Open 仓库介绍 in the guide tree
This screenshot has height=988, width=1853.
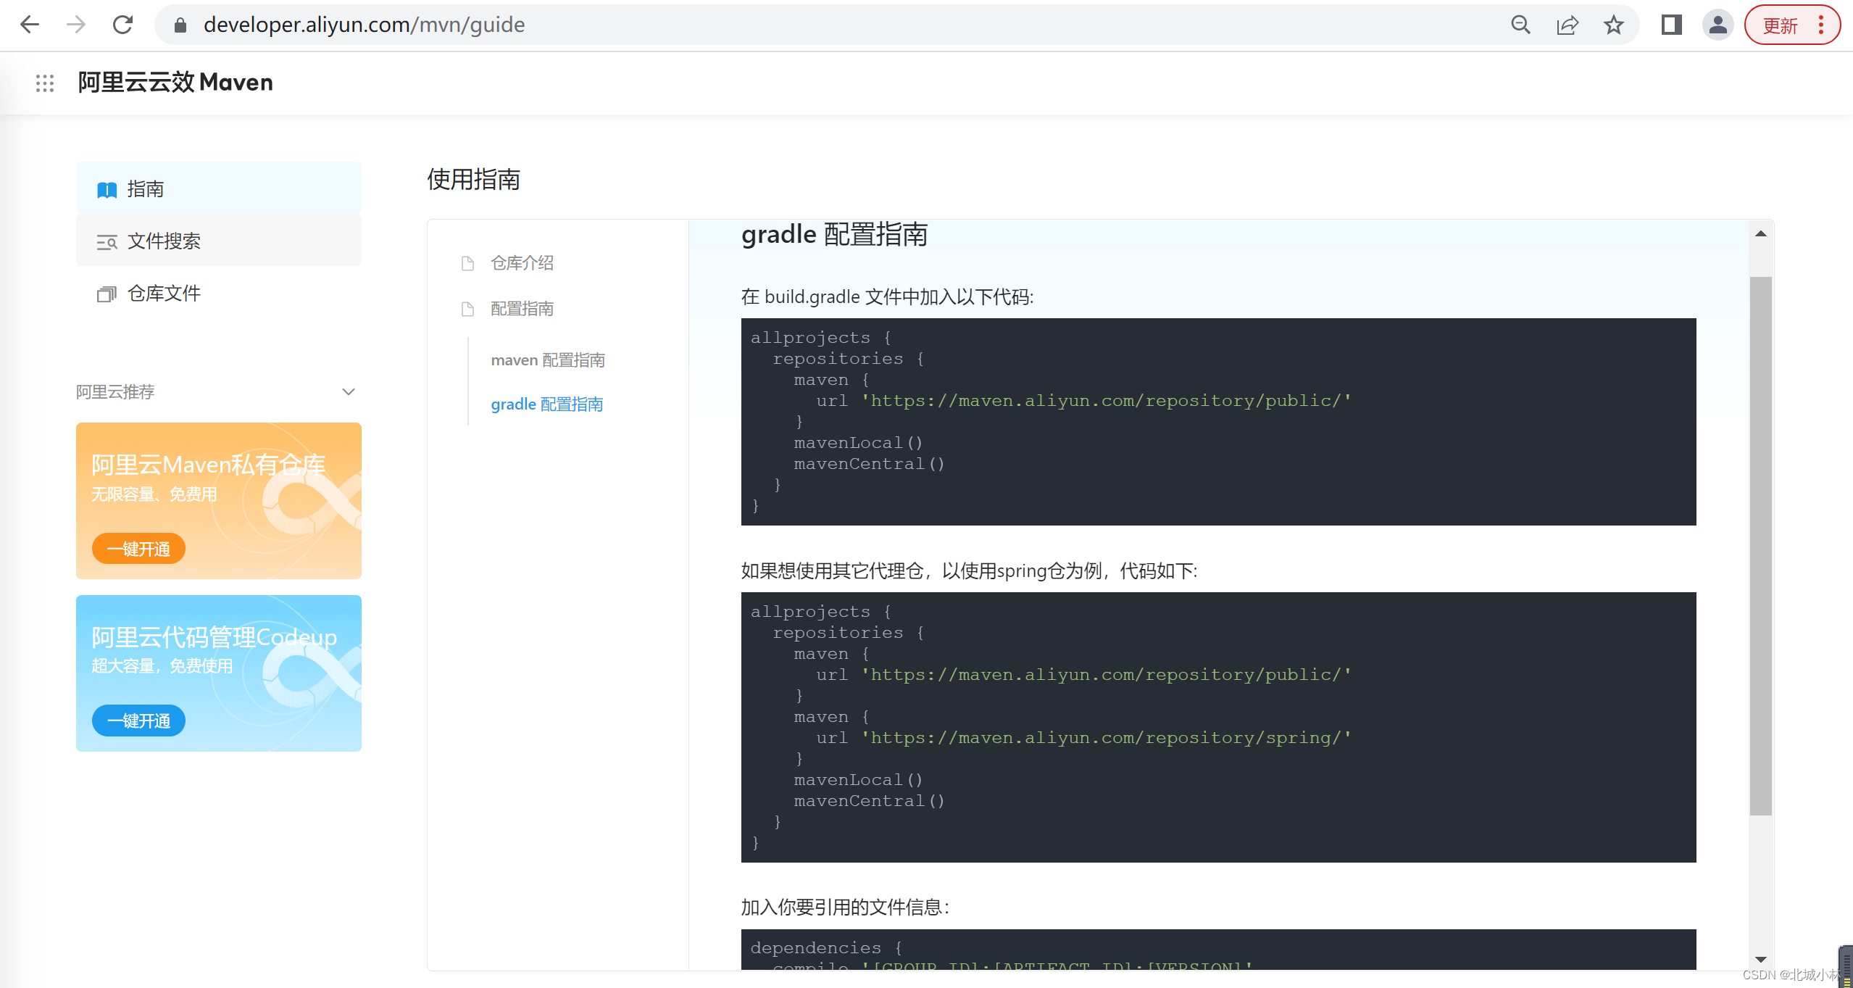[x=522, y=263]
